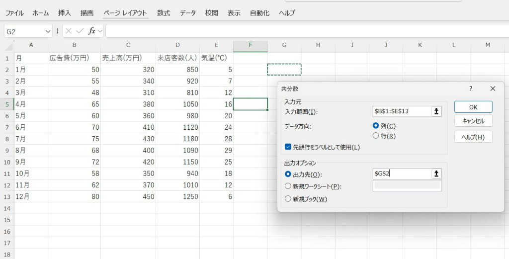Click the collapse-range arrow beside 入力範囲

tap(436, 111)
